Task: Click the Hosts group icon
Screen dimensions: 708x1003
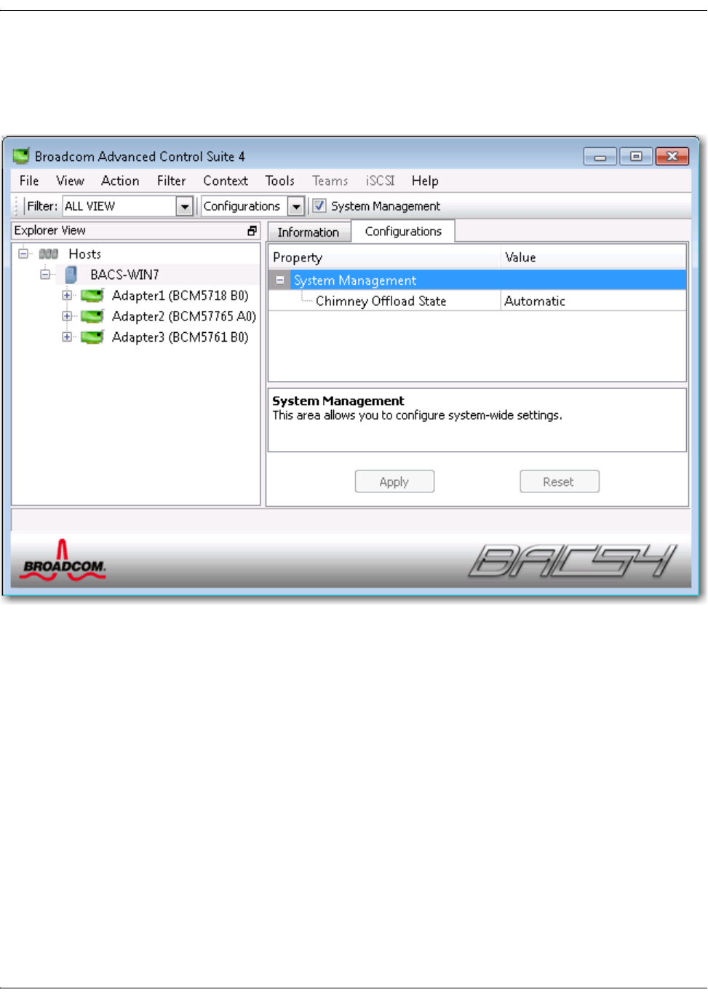Action: [48, 254]
